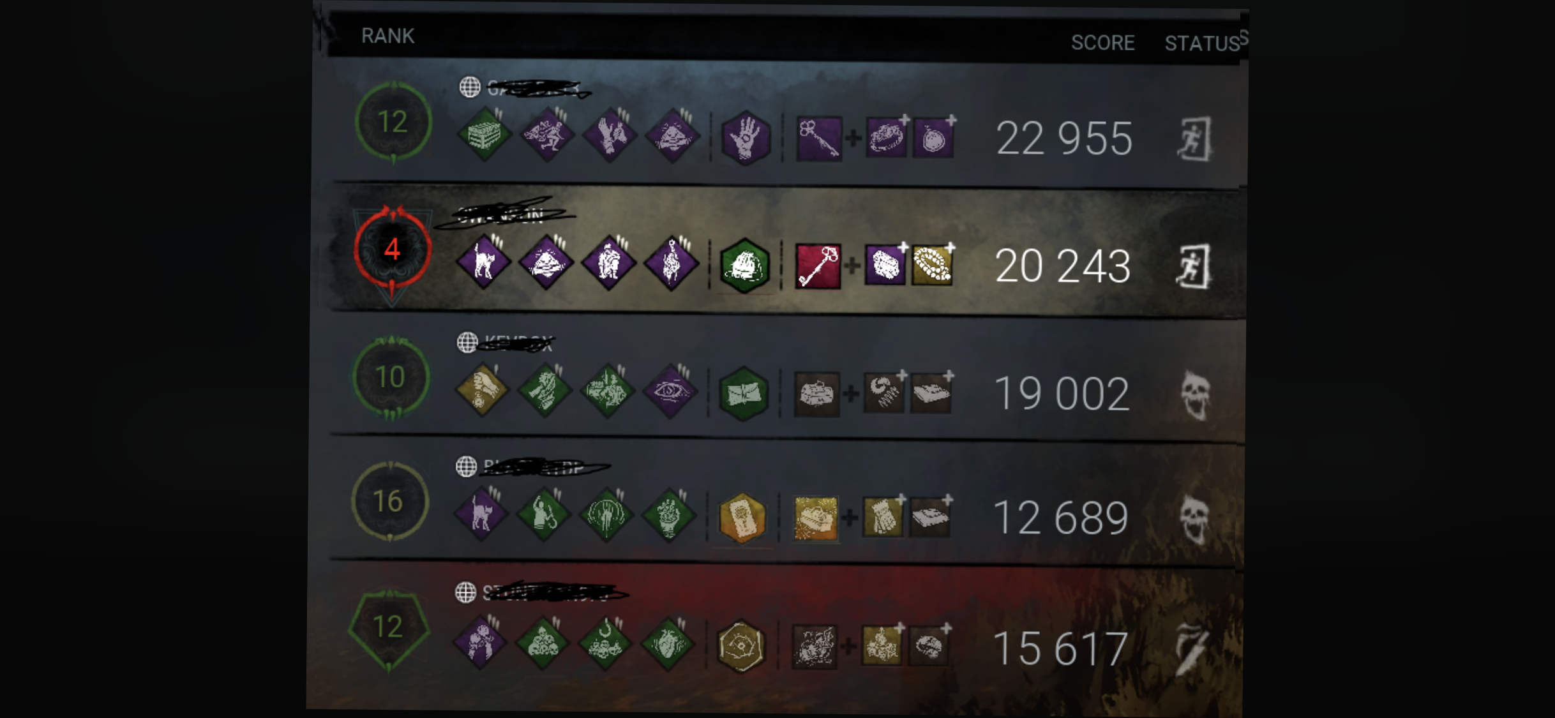The height and width of the screenshot is (718, 1555).
Task: Select the rank 16 player badge
Action: [390, 502]
